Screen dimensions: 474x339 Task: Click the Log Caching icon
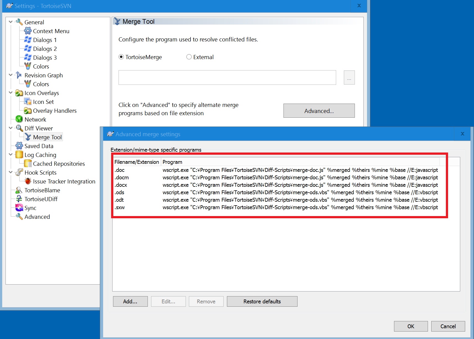[x=19, y=155]
